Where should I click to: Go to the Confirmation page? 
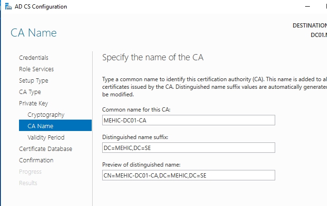coord(36,160)
